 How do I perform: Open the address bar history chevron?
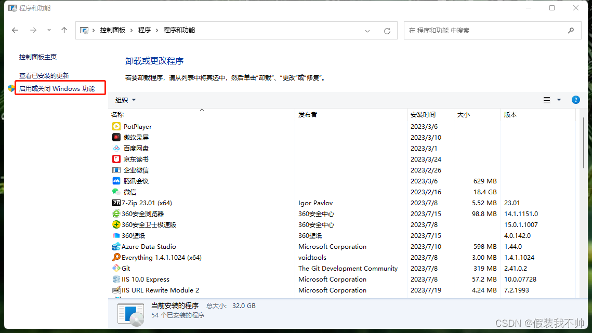[367, 30]
